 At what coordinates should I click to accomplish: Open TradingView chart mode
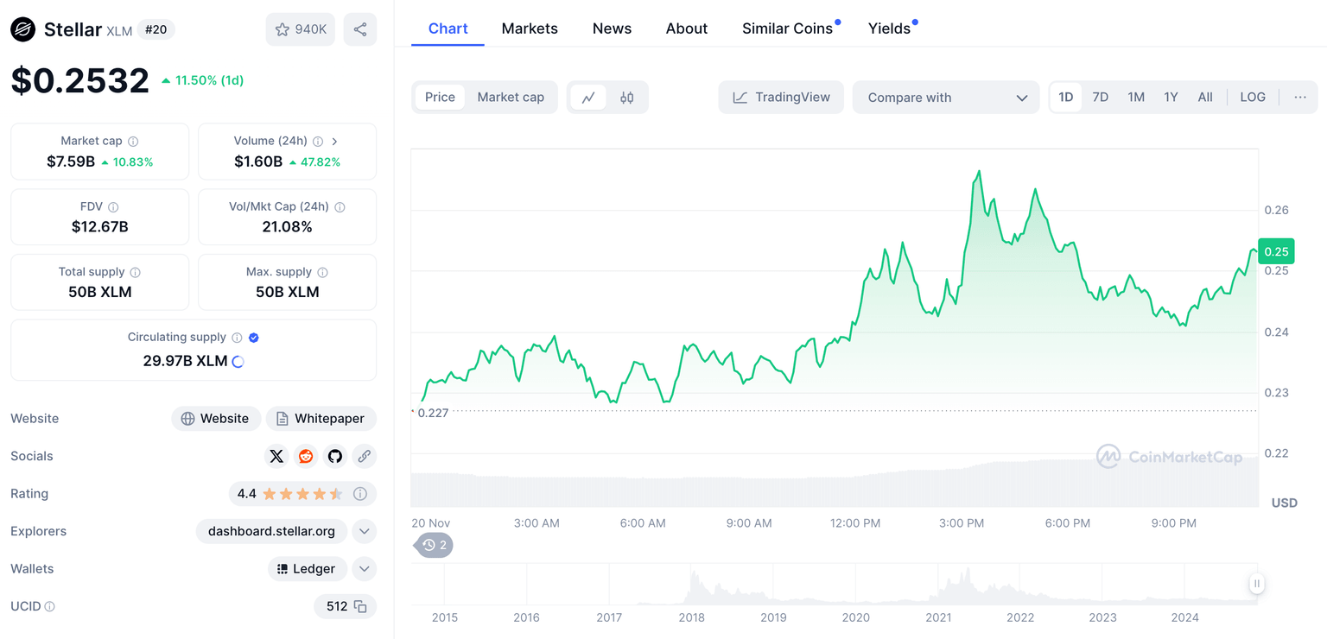pos(781,98)
